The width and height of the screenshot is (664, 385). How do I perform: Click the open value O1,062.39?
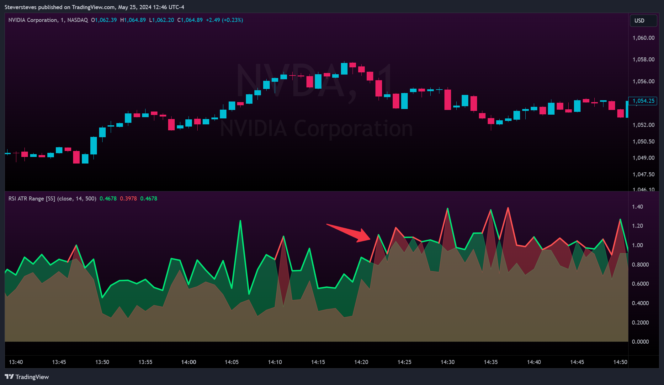tap(104, 20)
